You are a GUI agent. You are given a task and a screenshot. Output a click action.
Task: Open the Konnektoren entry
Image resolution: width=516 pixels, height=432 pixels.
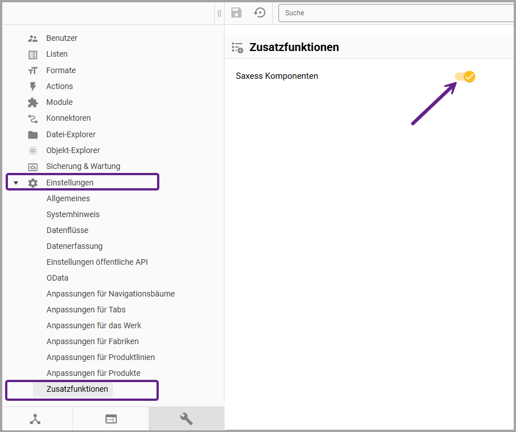click(69, 118)
